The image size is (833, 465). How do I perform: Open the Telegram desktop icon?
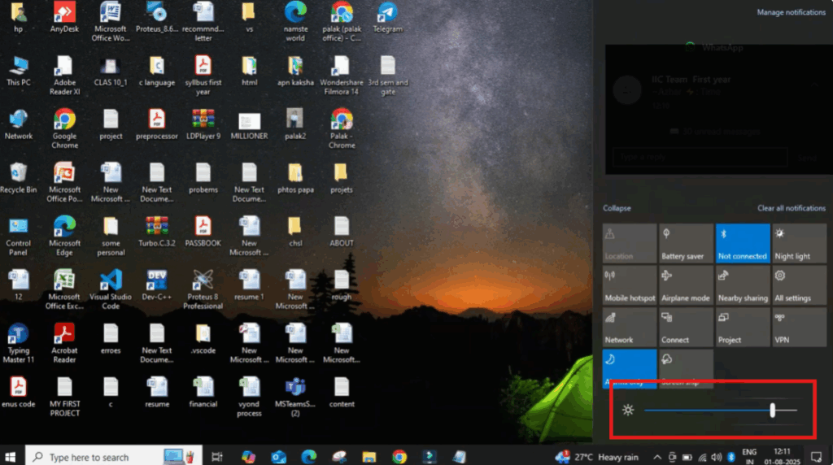pyautogui.click(x=387, y=17)
